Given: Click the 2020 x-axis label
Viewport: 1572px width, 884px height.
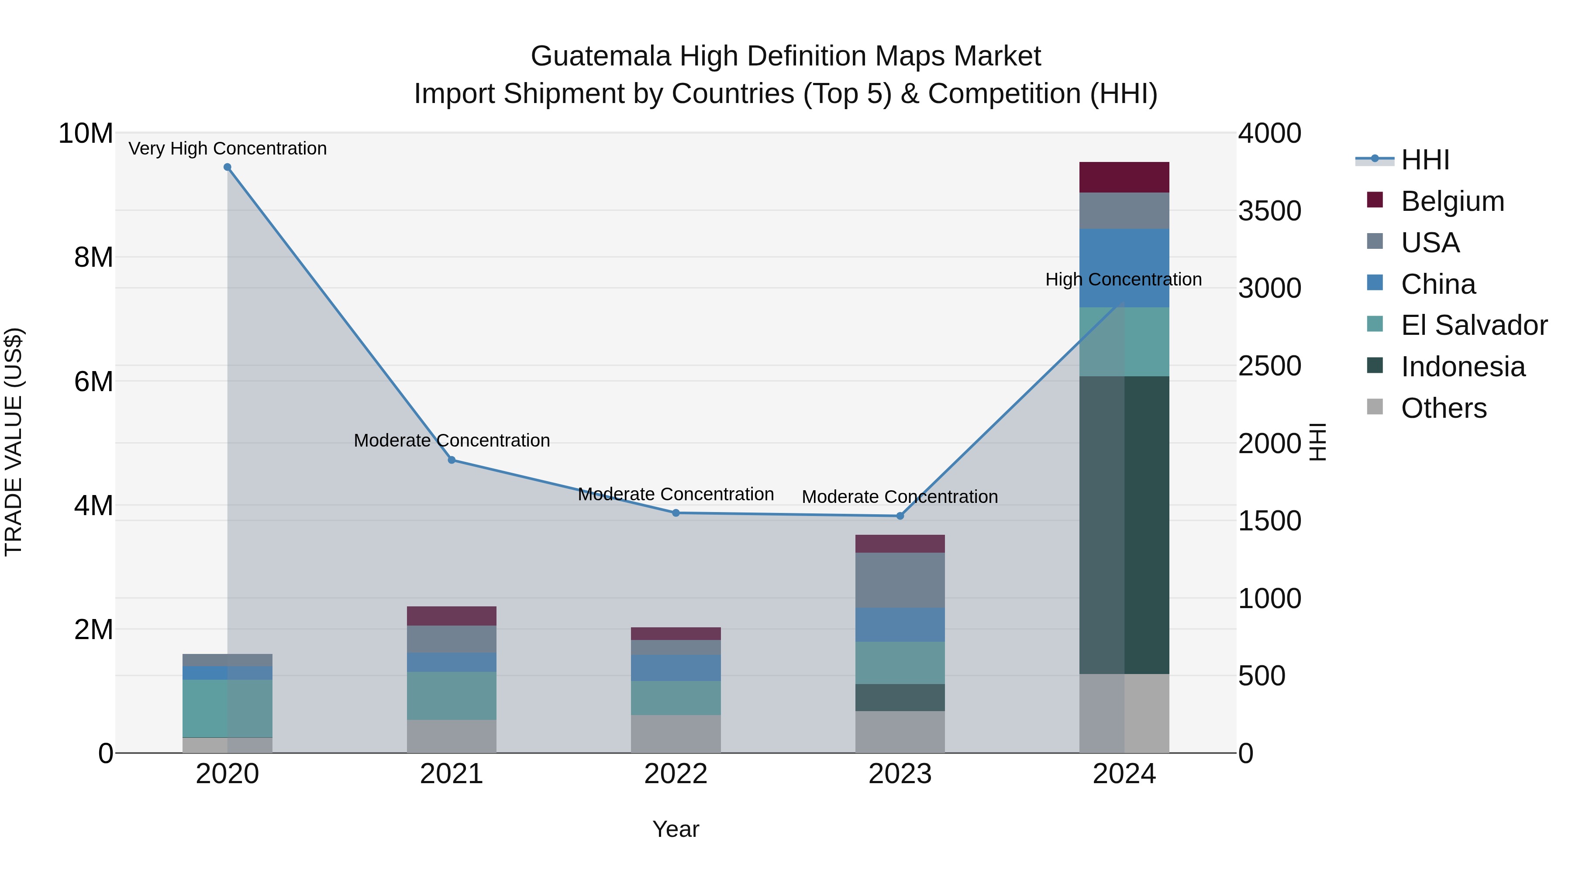Looking at the screenshot, I should click(x=228, y=774).
